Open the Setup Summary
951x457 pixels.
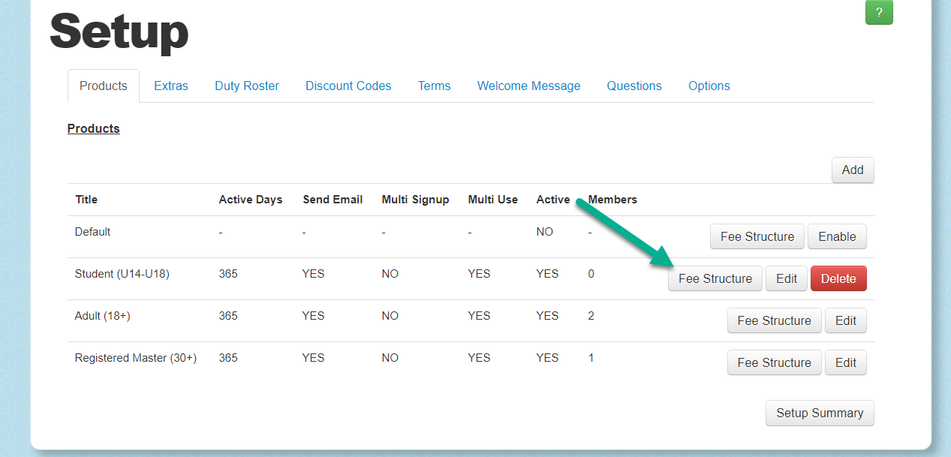tap(820, 413)
